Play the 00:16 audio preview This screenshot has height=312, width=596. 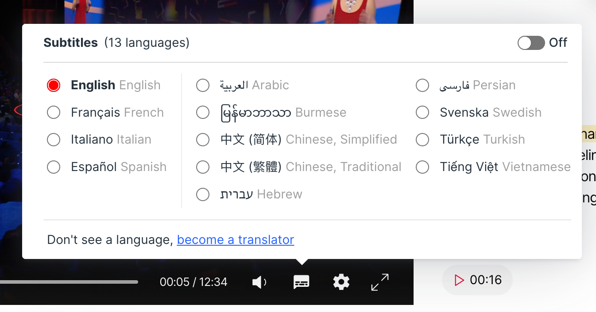point(477,280)
